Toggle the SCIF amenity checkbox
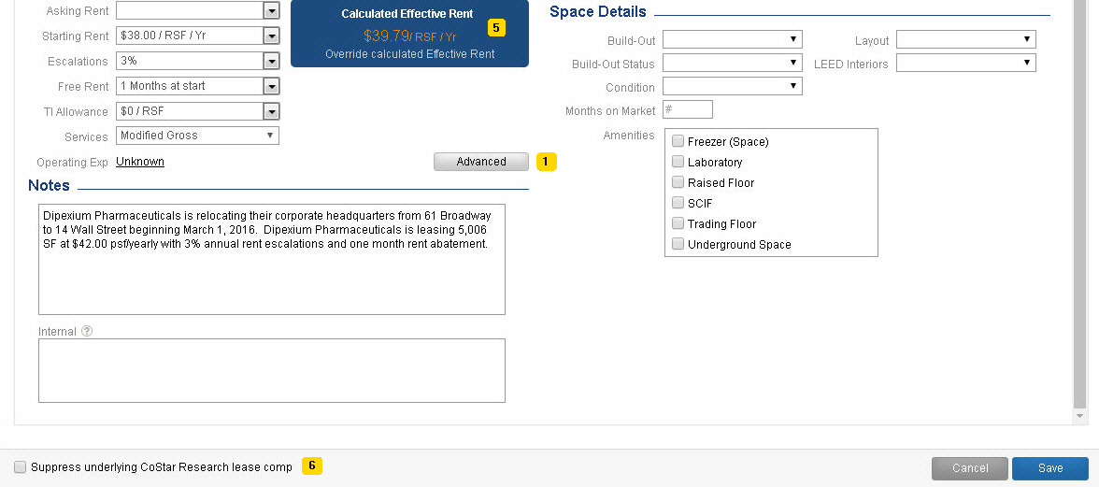This screenshot has height=487, width=1099. (678, 203)
